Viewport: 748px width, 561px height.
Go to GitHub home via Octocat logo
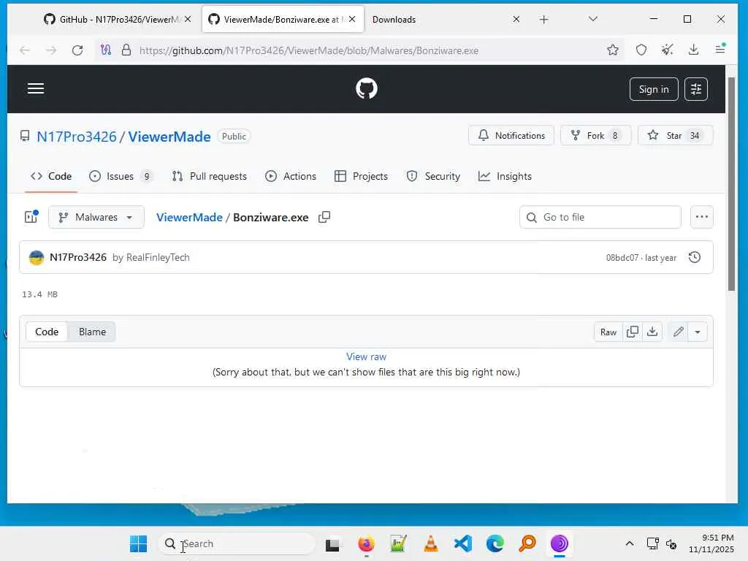(367, 88)
